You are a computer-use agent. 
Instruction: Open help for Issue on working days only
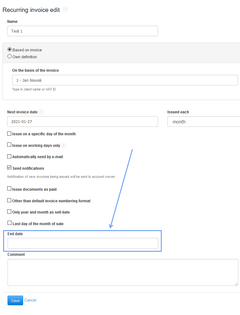64,145
